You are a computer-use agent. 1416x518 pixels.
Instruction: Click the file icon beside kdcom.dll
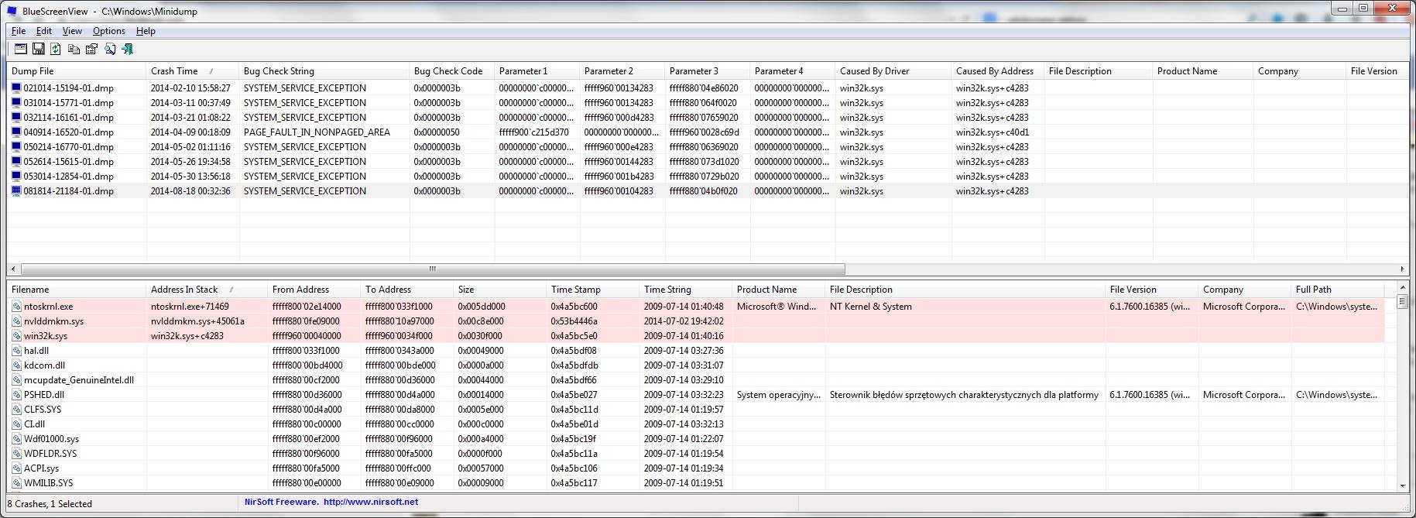coord(16,365)
